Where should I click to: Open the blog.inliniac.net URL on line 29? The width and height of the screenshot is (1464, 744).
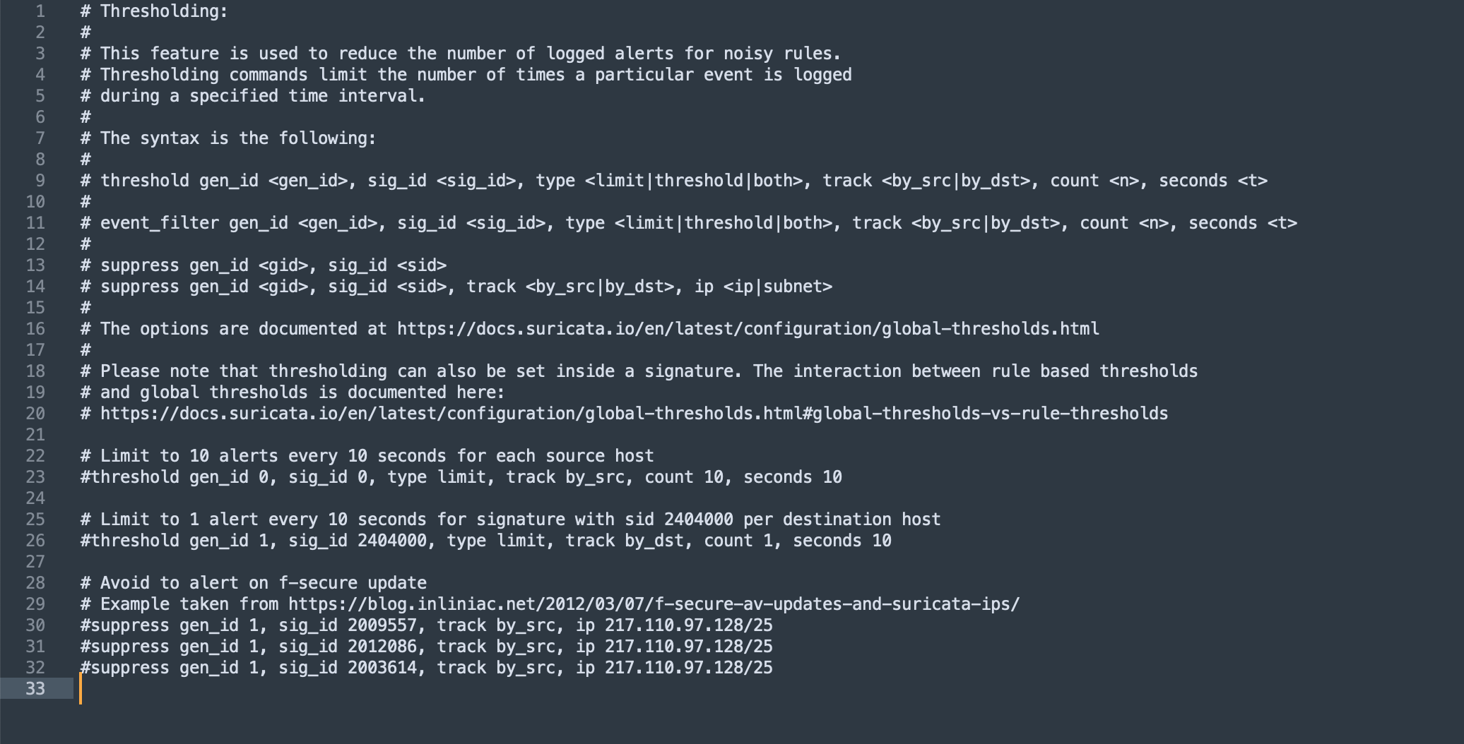[x=654, y=604]
